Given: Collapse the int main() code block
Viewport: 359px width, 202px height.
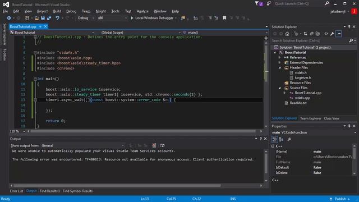Looking at the screenshot, I should (x=35, y=79).
